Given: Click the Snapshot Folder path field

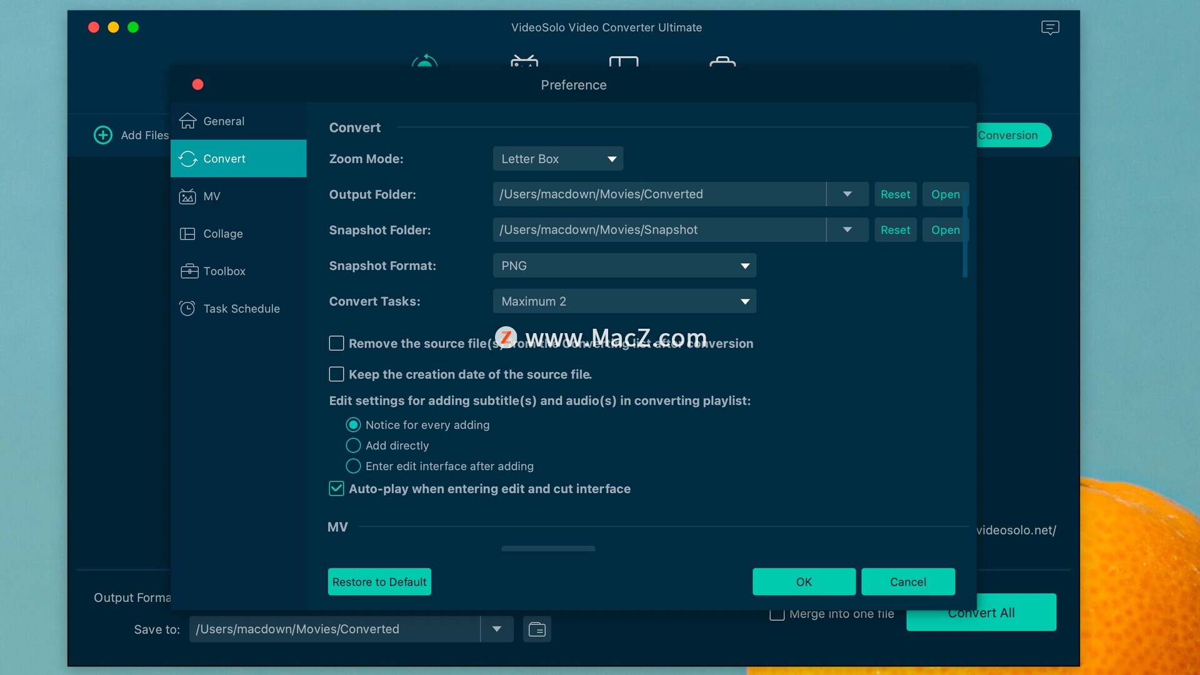Looking at the screenshot, I should (659, 230).
